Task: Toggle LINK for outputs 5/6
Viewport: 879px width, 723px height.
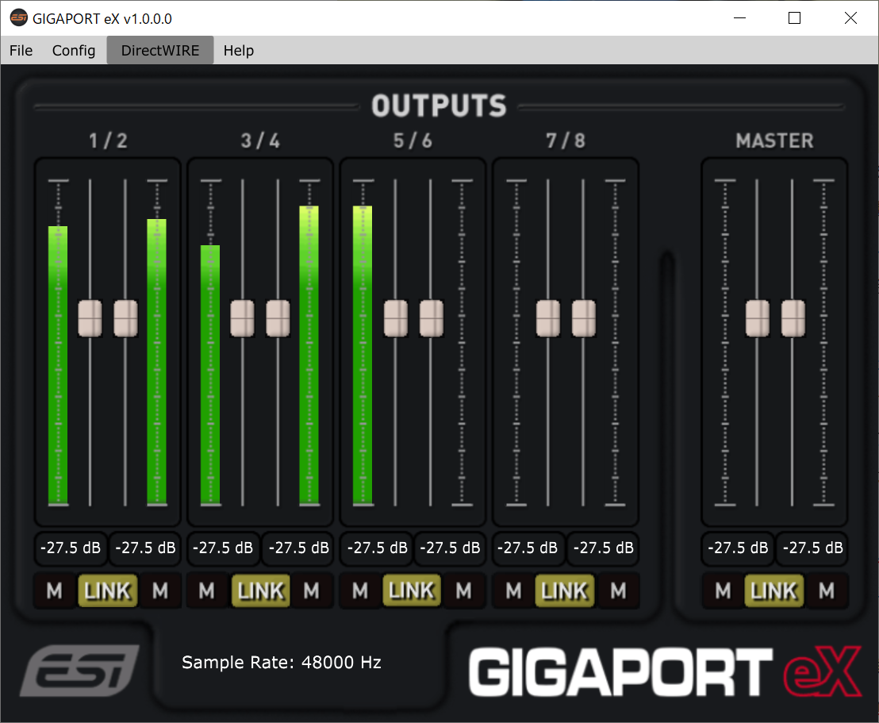Action: (x=412, y=590)
